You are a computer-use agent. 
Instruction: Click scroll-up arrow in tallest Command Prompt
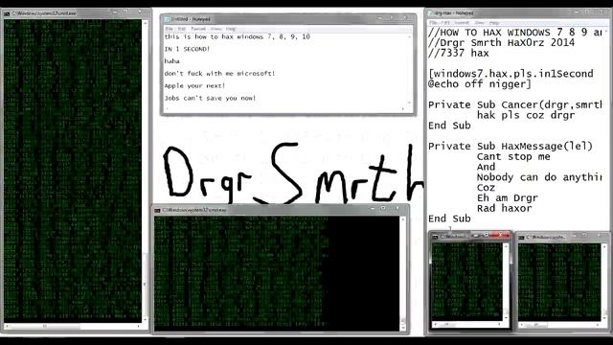click(x=145, y=23)
